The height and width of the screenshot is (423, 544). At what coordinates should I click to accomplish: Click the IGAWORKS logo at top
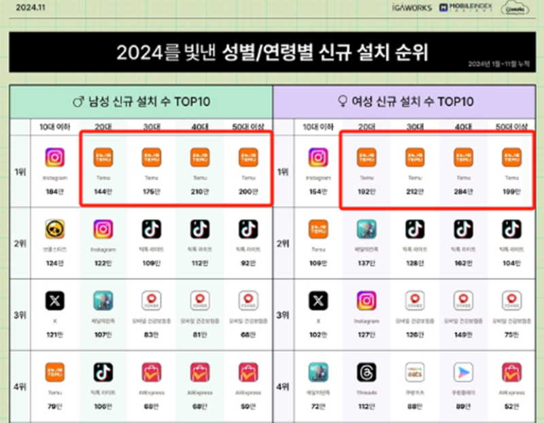pos(411,8)
